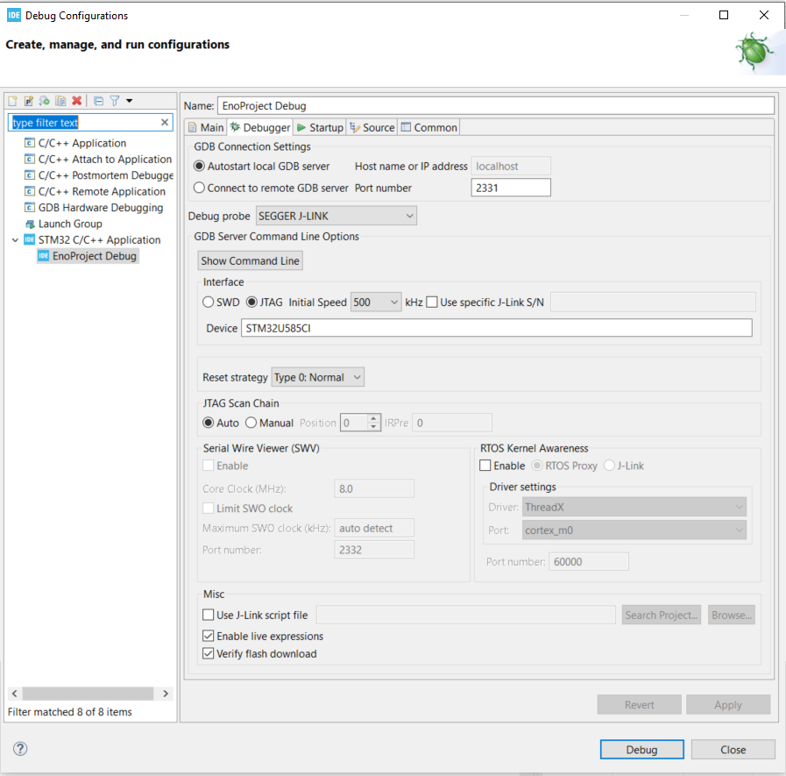The height and width of the screenshot is (776, 786).
Task: Click the Browse button
Action: pos(732,615)
